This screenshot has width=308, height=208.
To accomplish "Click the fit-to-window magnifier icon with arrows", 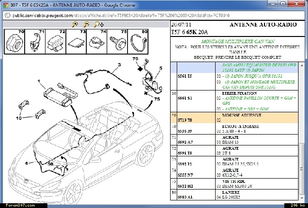I will [x=99, y=24].
